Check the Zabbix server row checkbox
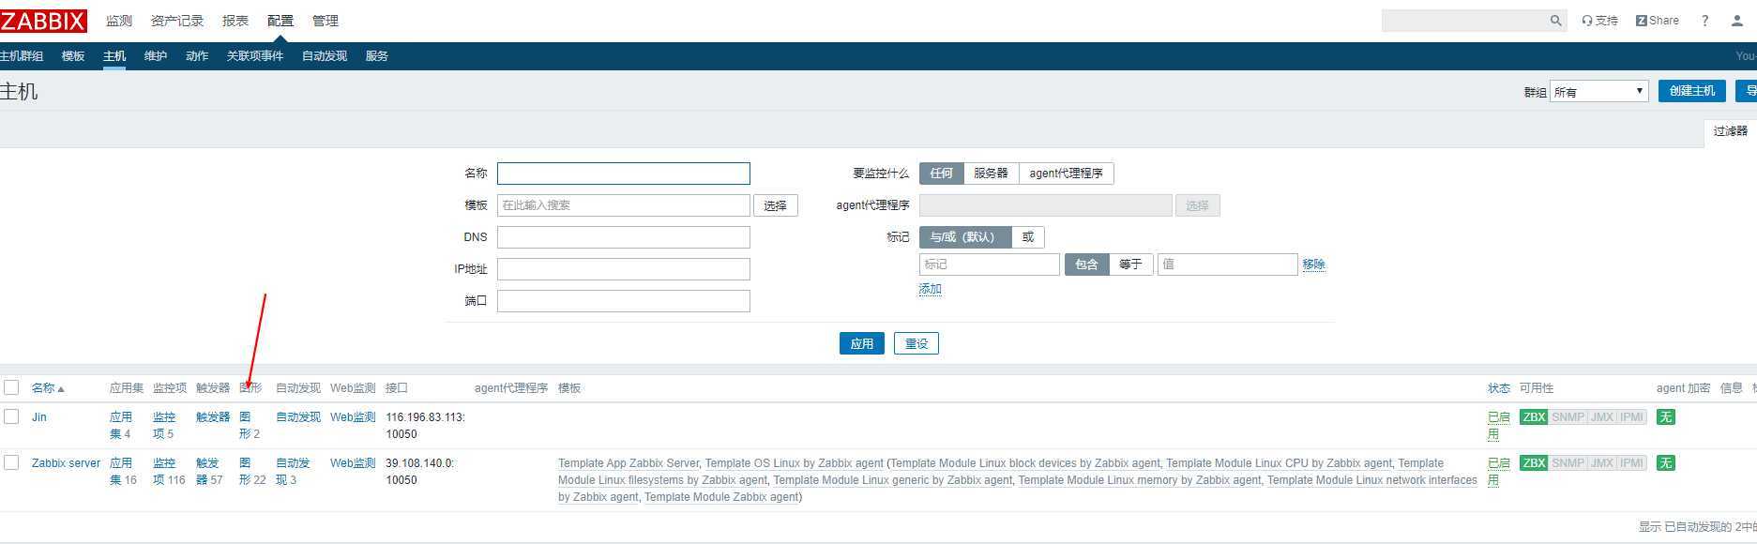 (11, 462)
